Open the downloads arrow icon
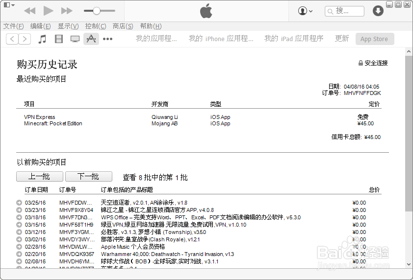413x280 pixels. (x=378, y=11)
